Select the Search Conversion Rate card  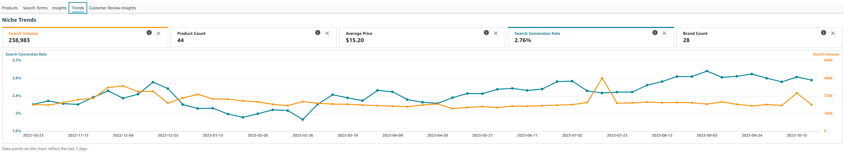(591, 38)
